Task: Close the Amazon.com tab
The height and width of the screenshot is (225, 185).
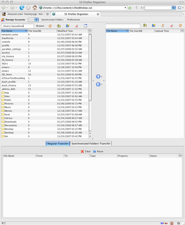Action: tap(48, 14)
